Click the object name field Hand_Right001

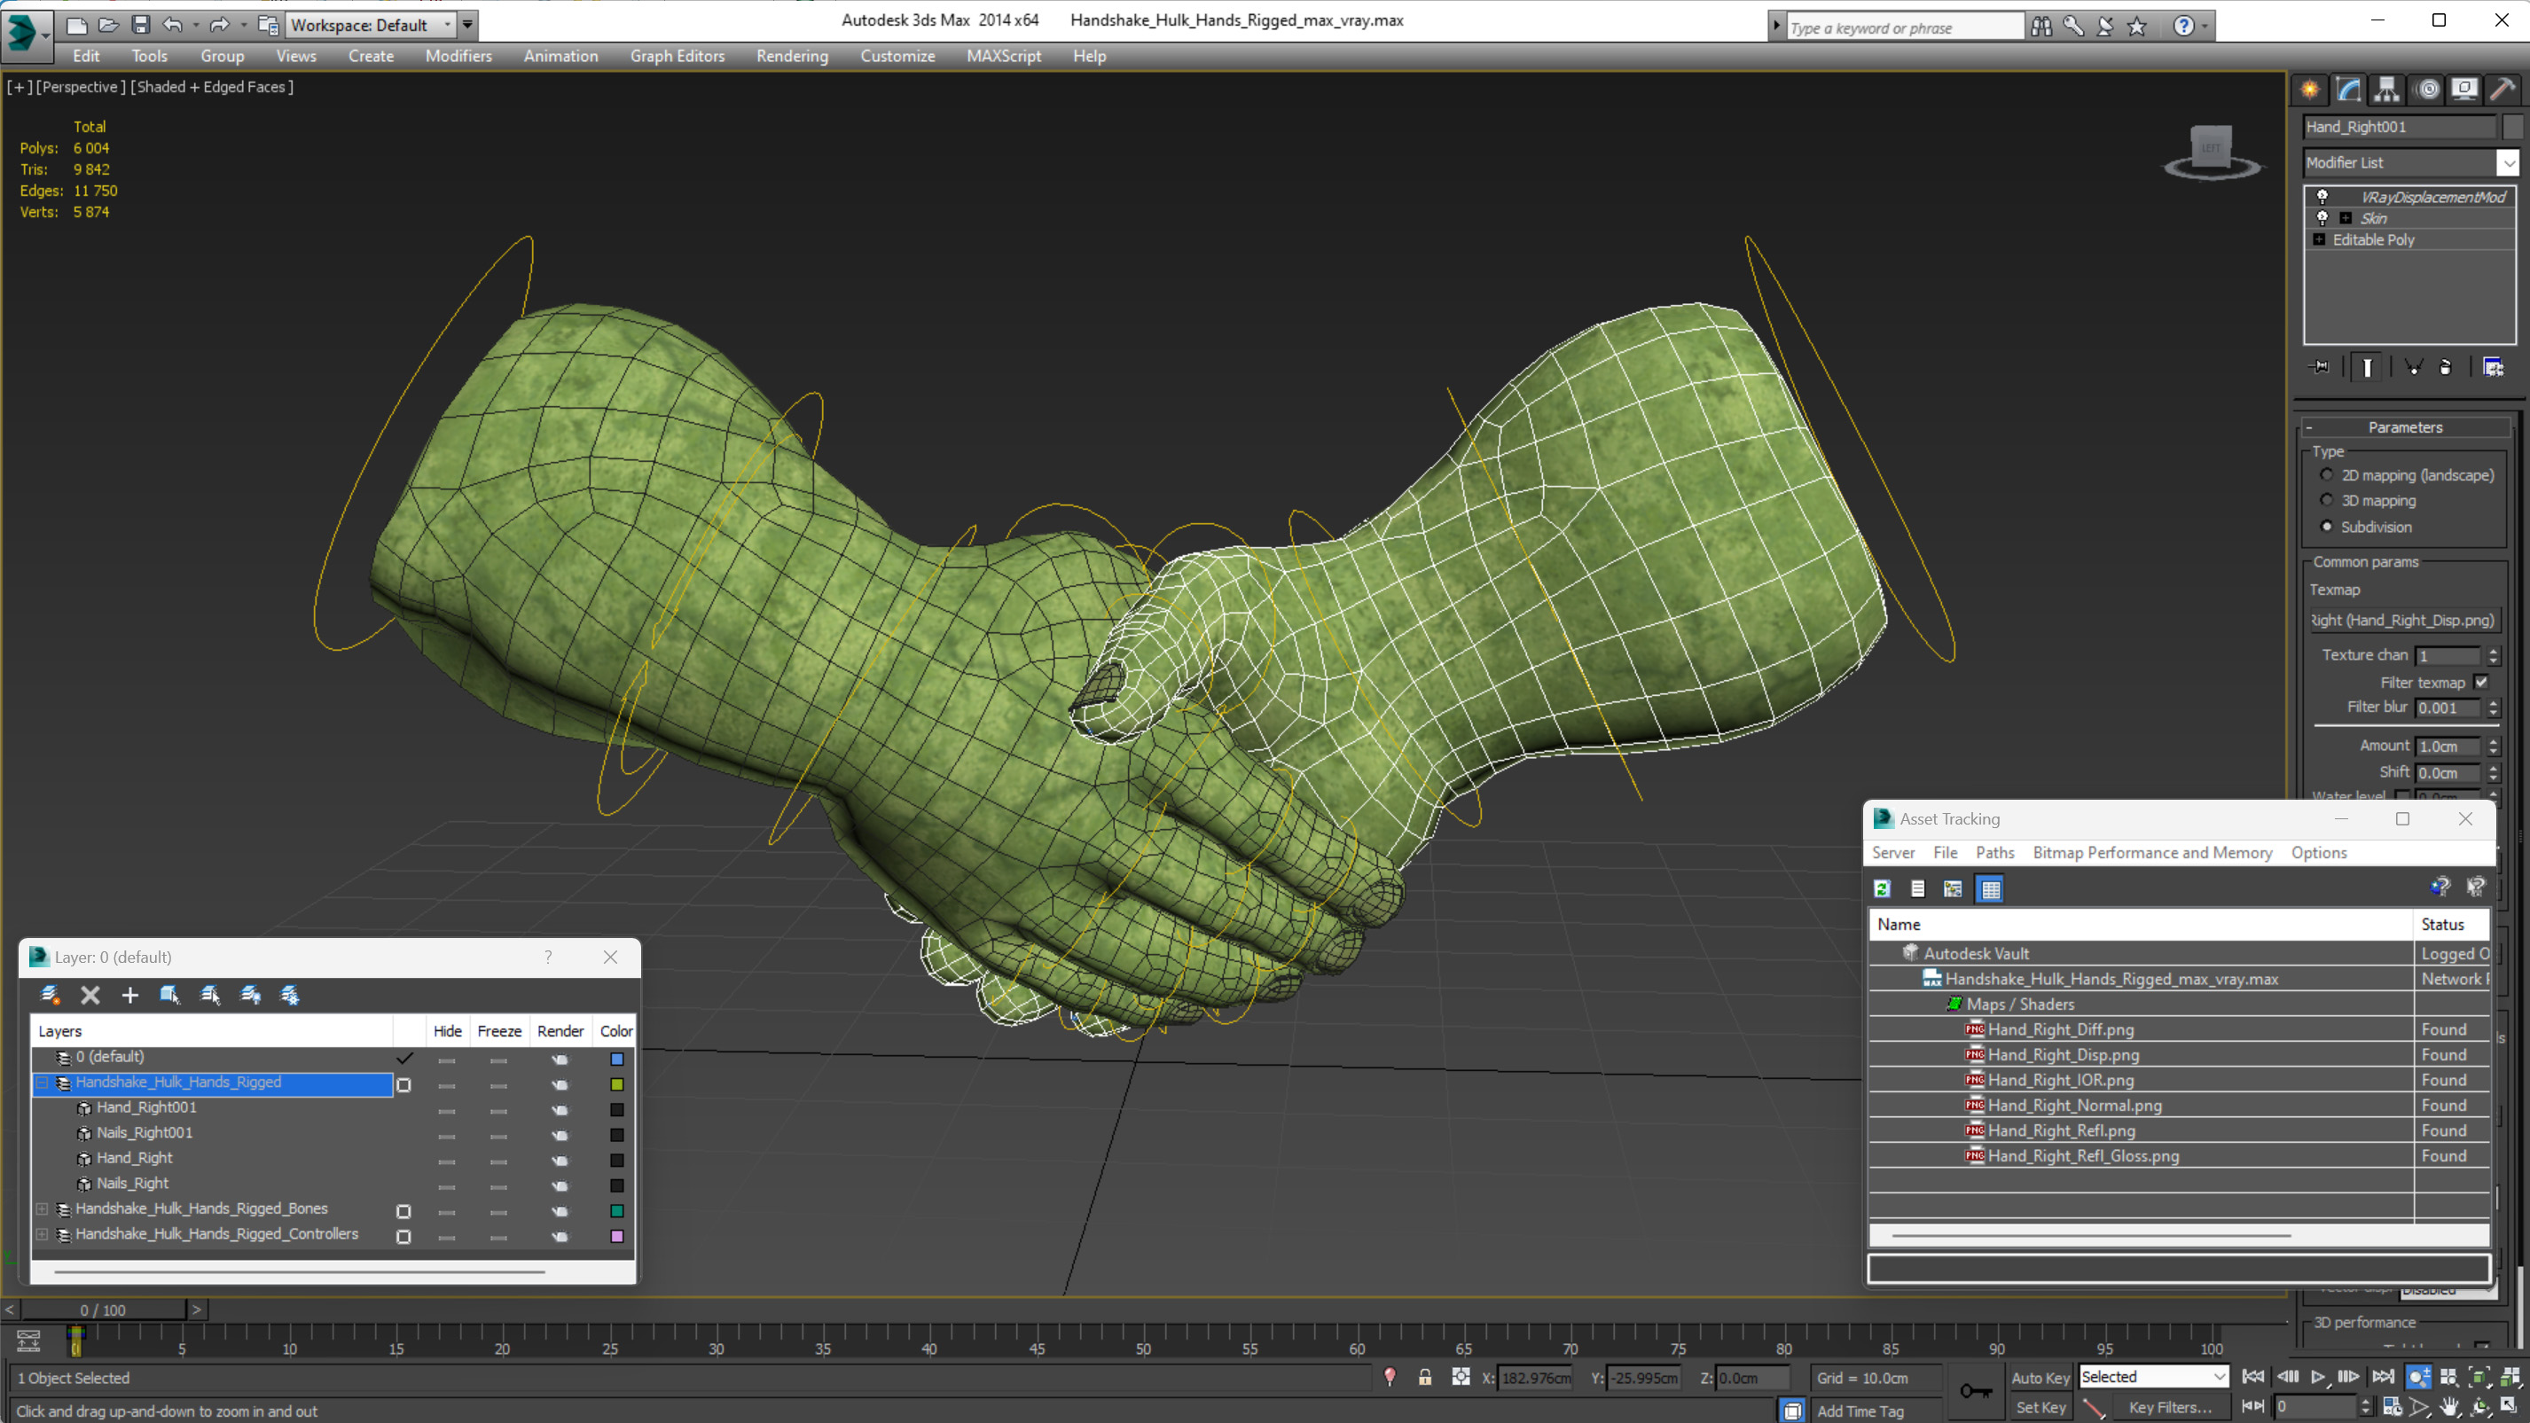coord(2399,127)
